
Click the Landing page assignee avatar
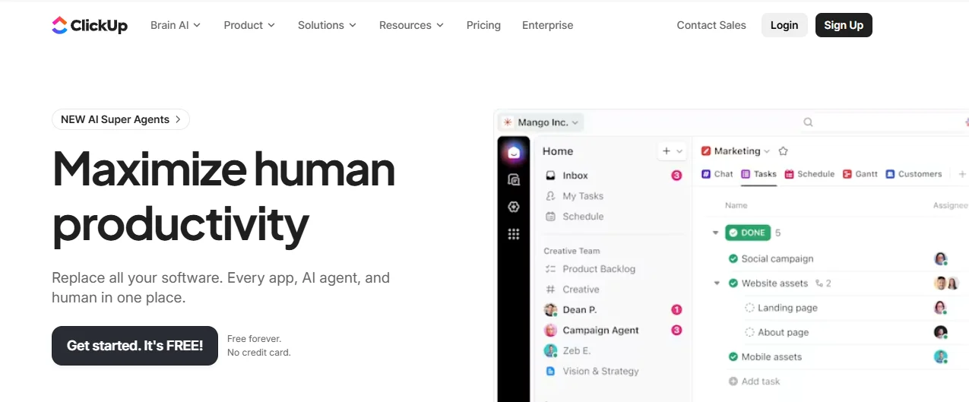point(941,308)
